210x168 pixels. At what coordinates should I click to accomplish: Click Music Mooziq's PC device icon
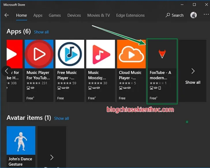coord(90,88)
